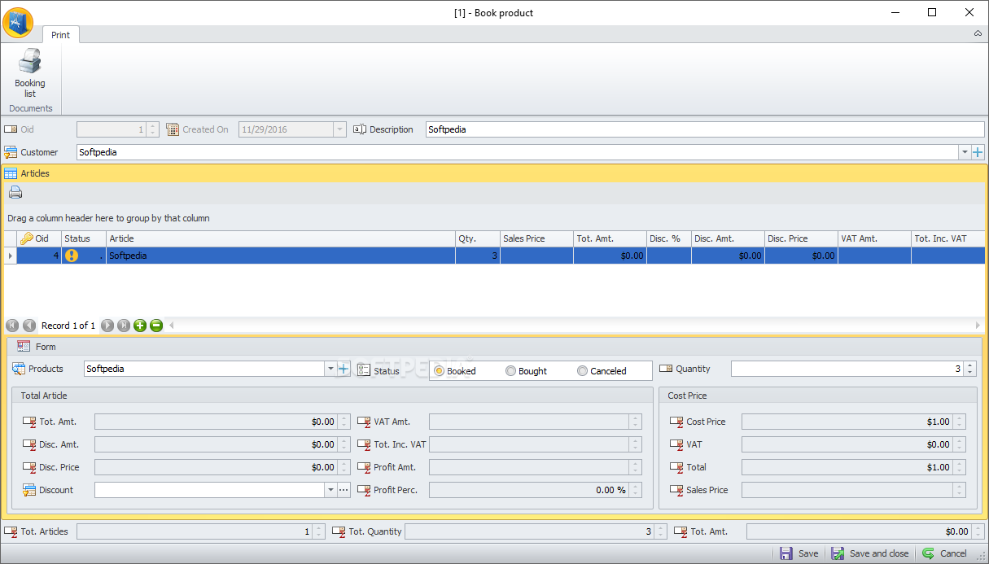Image resolution: width=989 pixels, height=564 pixels.
Task: Open the Discount dropdown
Action: point(330,490)
